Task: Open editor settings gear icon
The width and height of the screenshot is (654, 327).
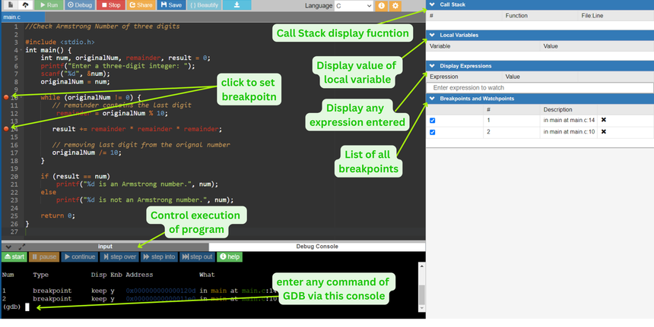Action: [x=395, y=6]
